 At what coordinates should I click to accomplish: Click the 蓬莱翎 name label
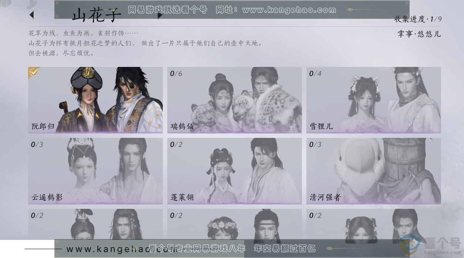pos(182,197)
